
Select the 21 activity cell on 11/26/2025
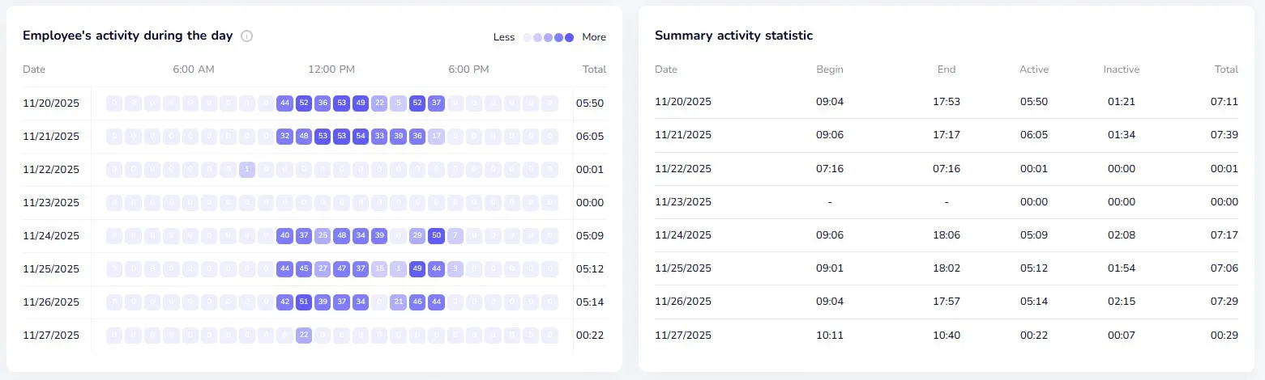click(x=398, y=302)
